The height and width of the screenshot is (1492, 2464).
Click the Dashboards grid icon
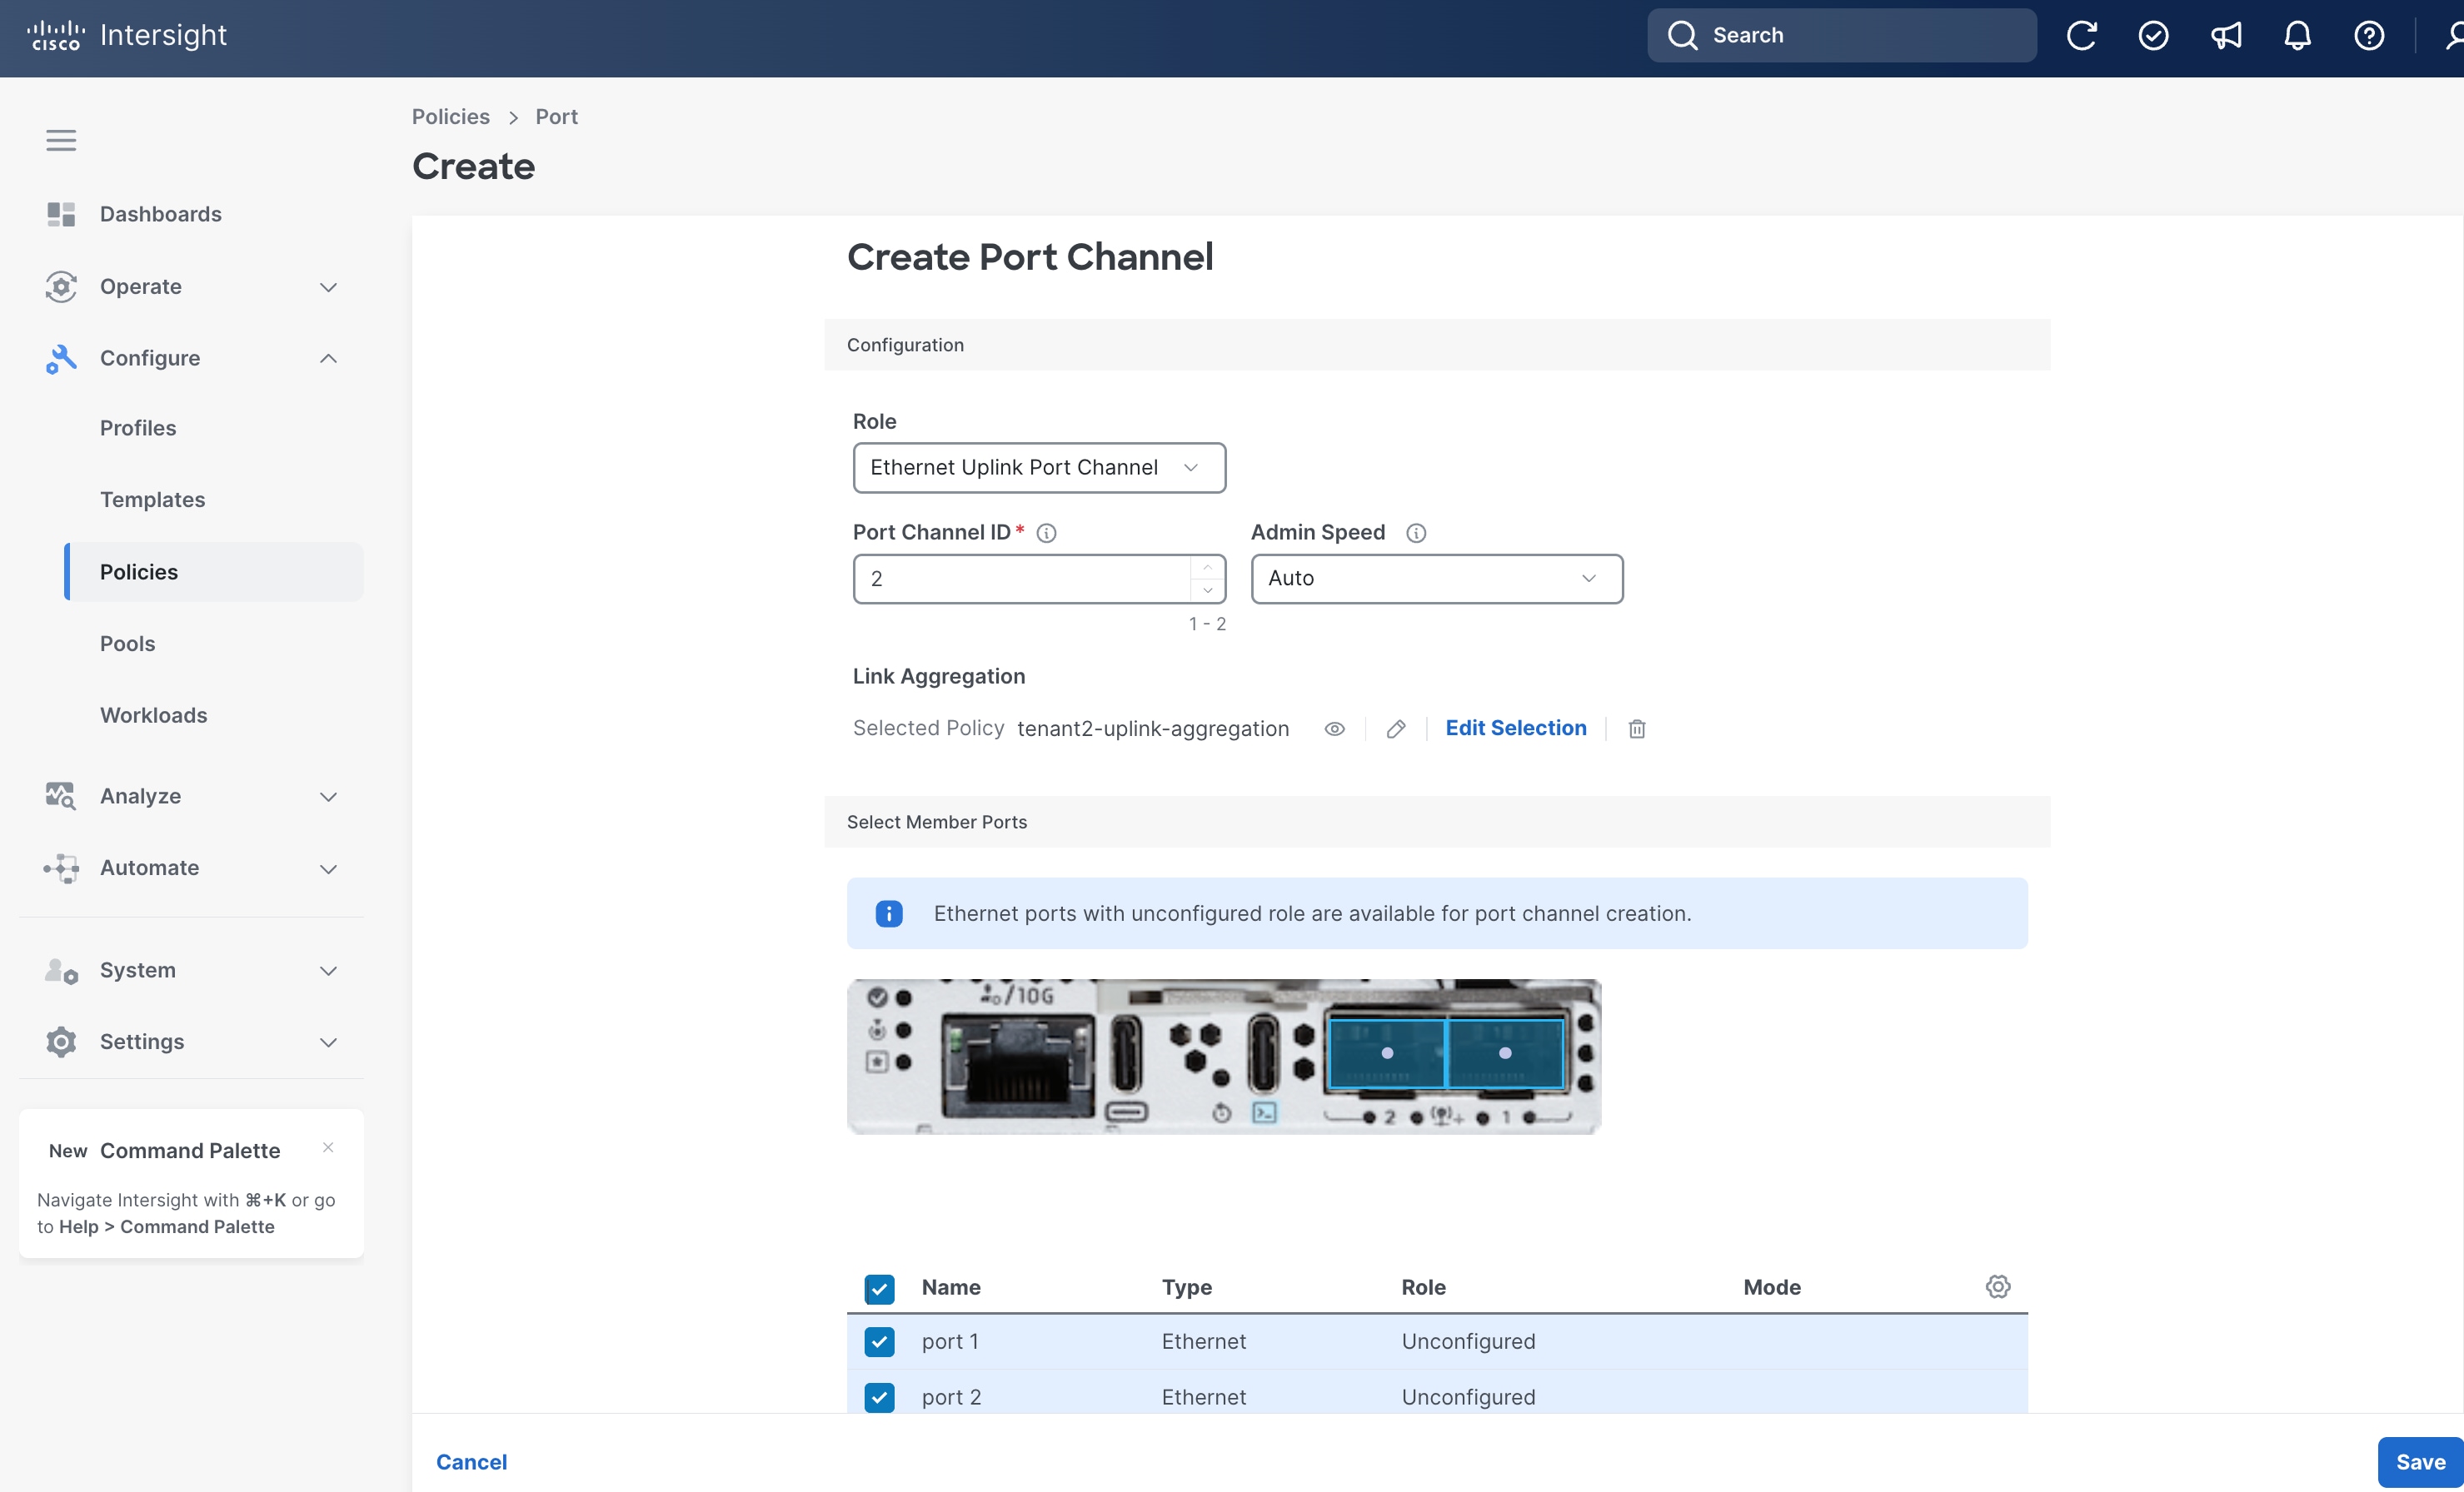coord(61,214)
